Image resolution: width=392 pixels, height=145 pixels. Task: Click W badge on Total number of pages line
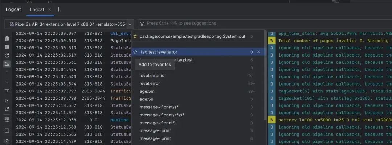coord(271,41)
